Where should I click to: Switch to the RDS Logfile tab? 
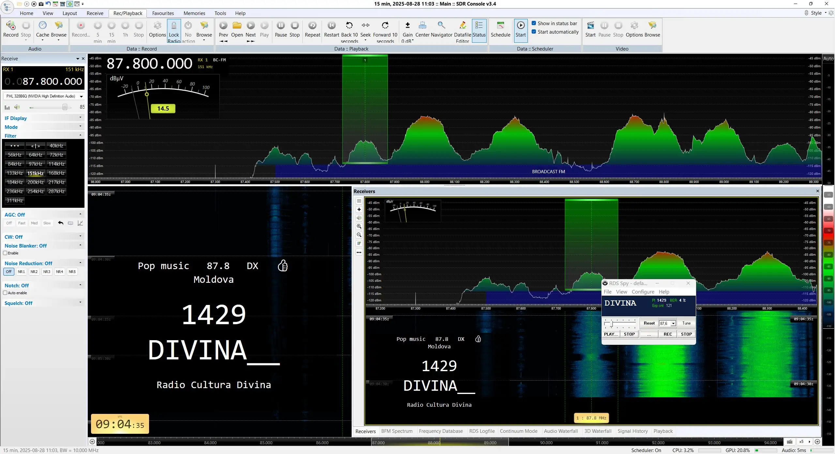(482, 431)
